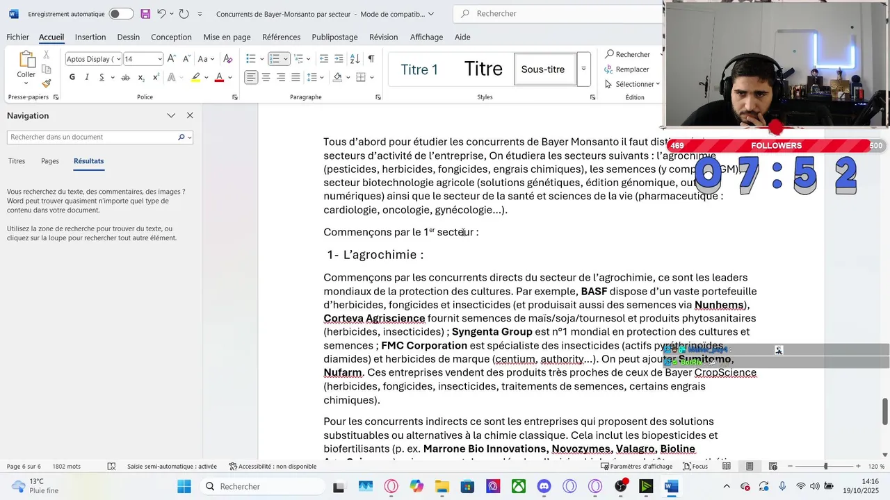
Task: Open Navigation pane options chevron
Action: [171, 115]
